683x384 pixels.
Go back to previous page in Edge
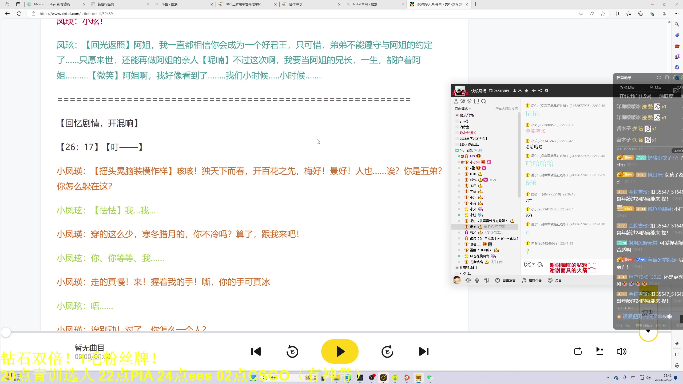tap(7, 14)
